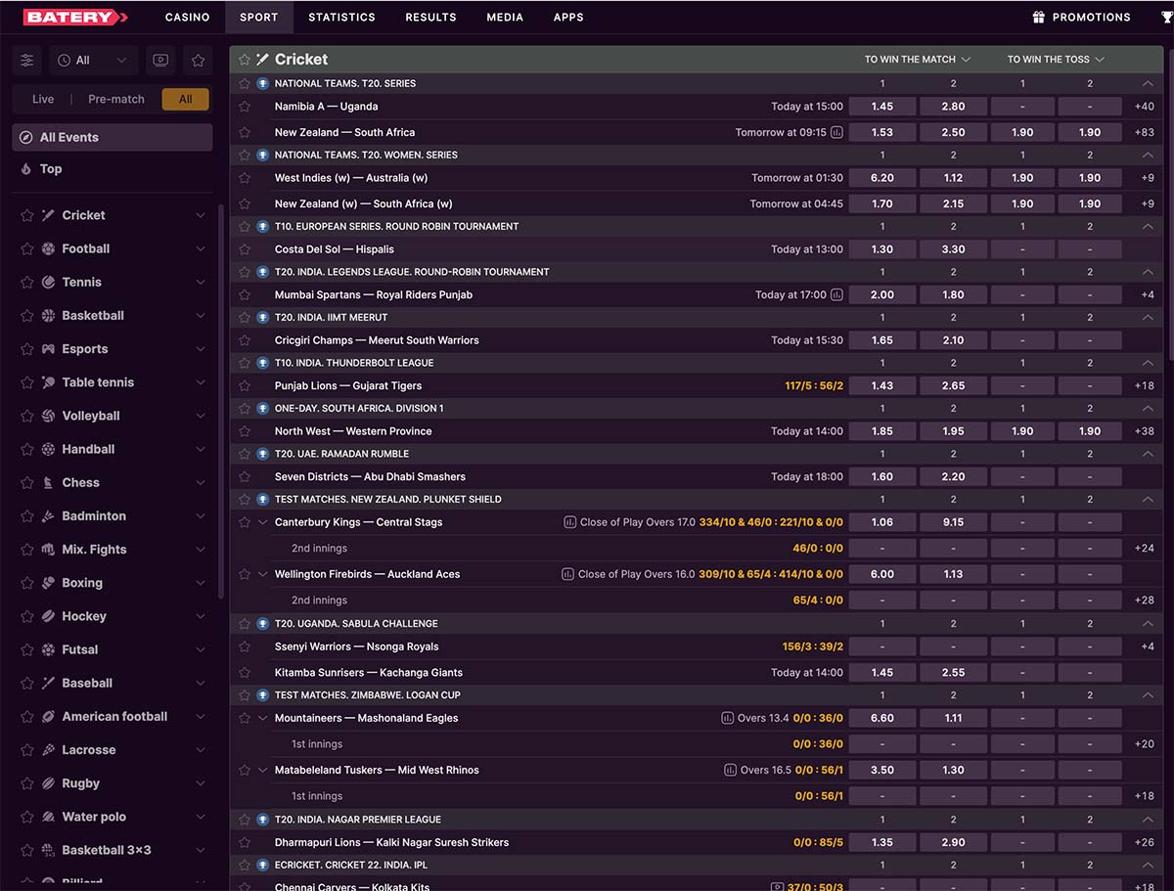This screenshot has height=891, width=1174.
Task: Click the favorites star icon in sidebar header
Action: tap(198, 61)
